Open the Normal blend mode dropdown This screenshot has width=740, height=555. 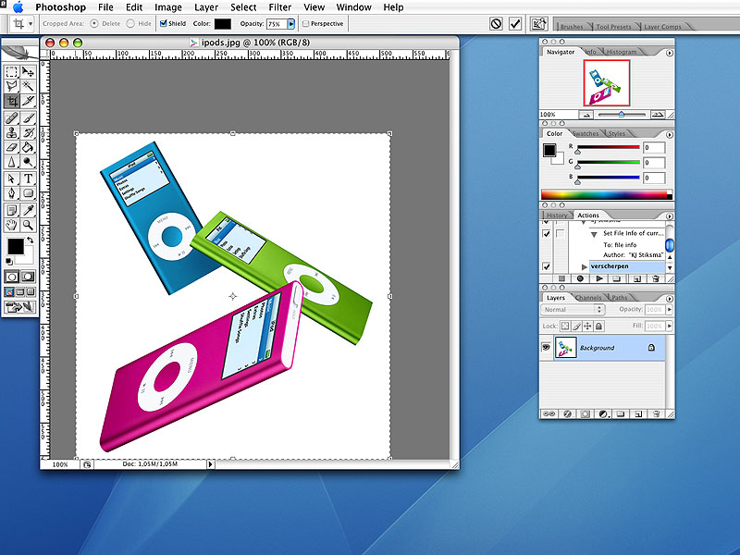click(x=573, y=309)
